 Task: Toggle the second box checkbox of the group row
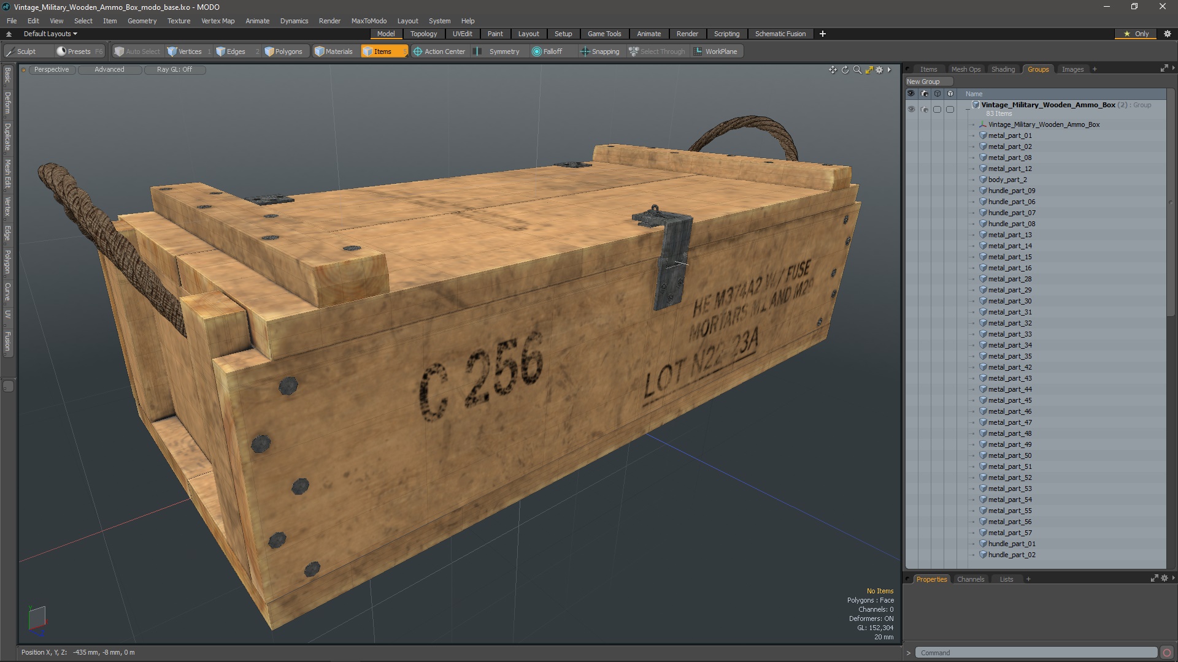pyautogui.click(x=950, y=109)
